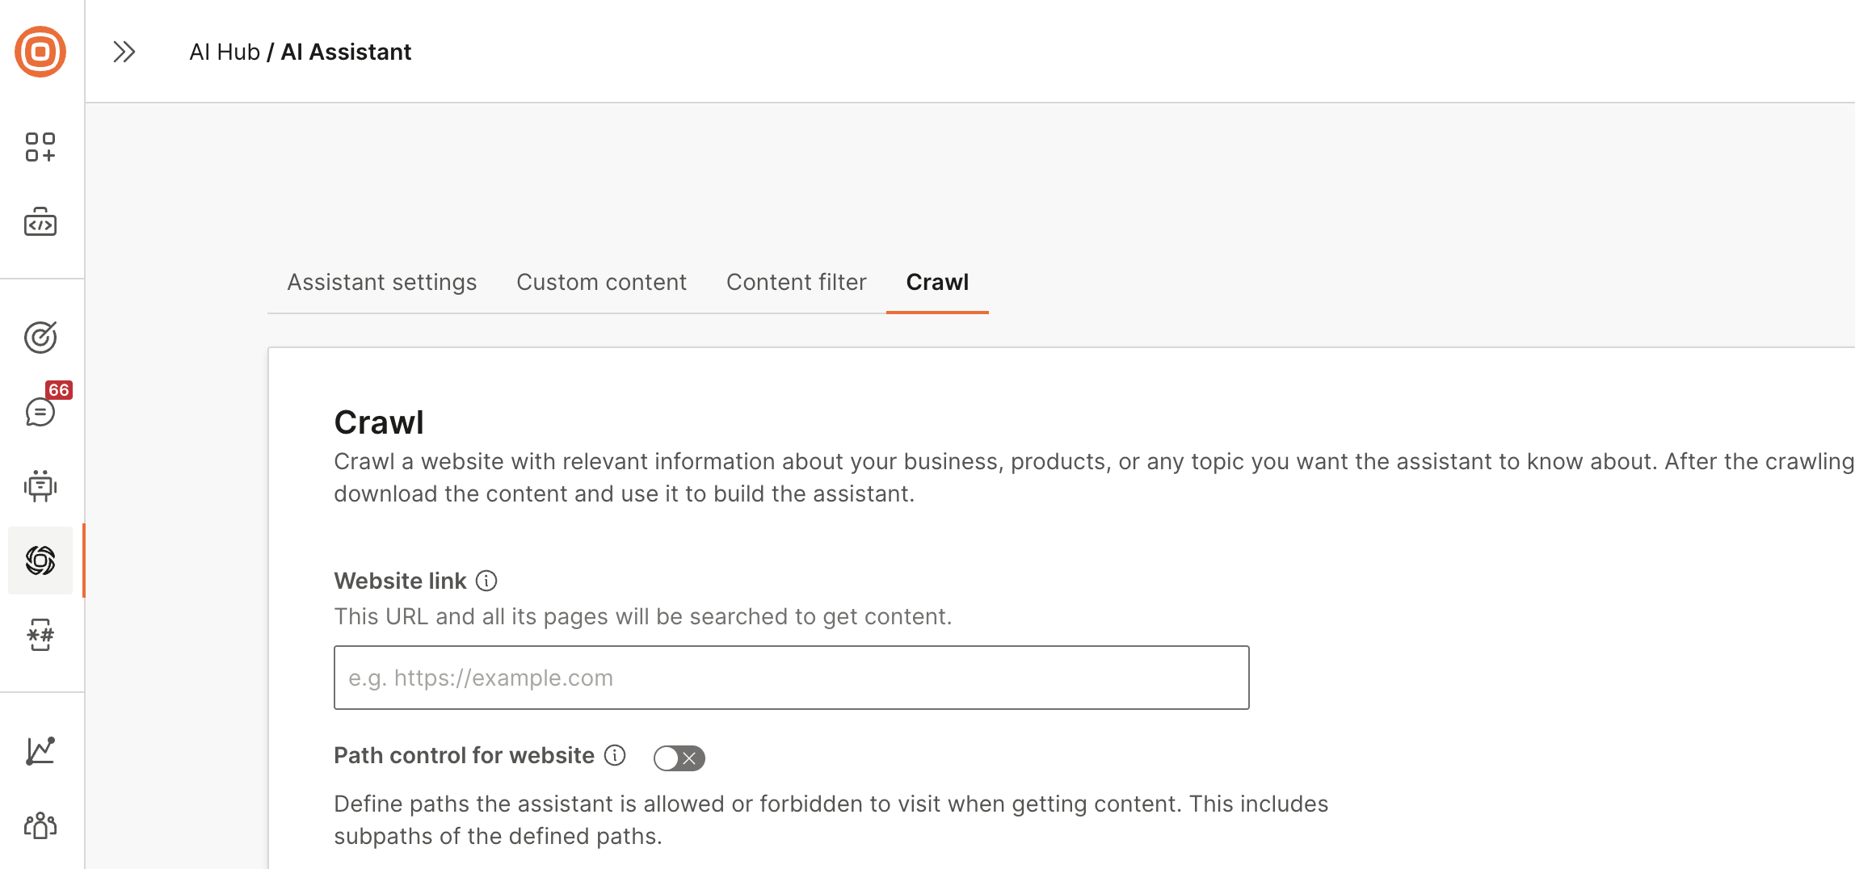Open the apps grid plus icon
The image size is (1855, 869).
tap(40, 147)
